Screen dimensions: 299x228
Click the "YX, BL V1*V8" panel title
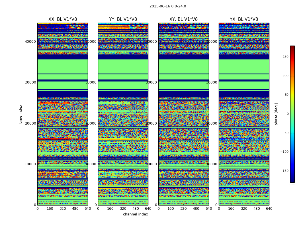[x=244, y=19]
